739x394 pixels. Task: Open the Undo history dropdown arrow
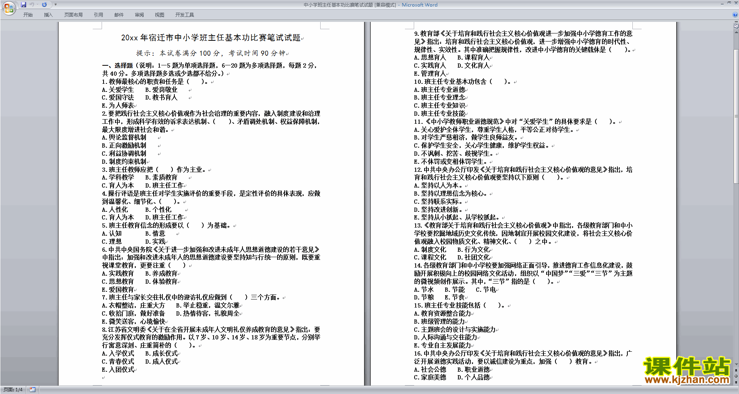point(37,5)
